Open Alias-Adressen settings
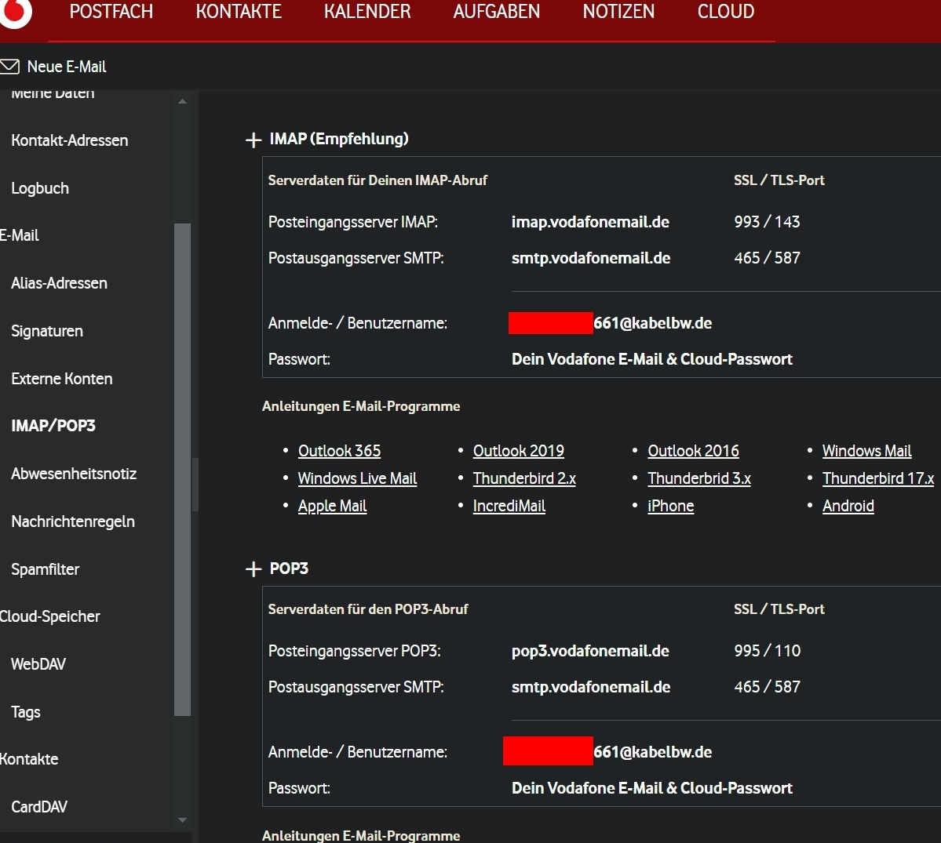941x843 pixels. click(59, 283)
